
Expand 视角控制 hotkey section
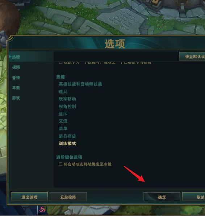67,106
